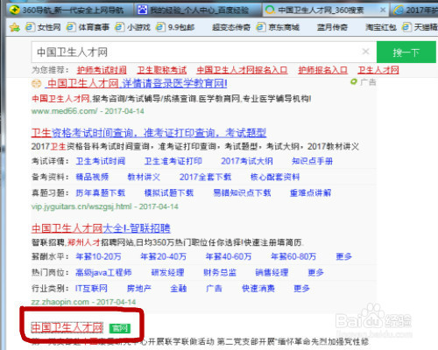Open the 销售经理 job link
This screenshot has height=350, width=438.
tap(272, 272)
